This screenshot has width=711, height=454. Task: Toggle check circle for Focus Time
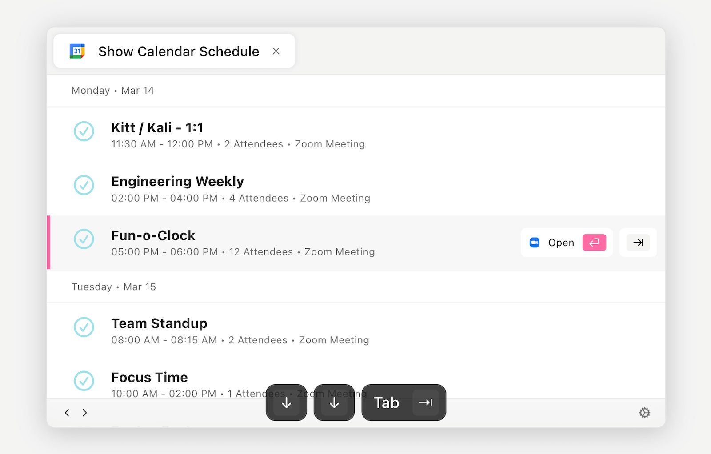click(84, 381)
